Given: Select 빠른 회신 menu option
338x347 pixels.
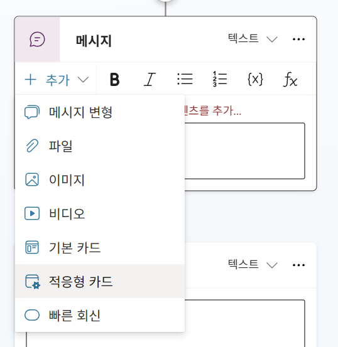Looking at the screenshot, I should click(x=100, y=315).
